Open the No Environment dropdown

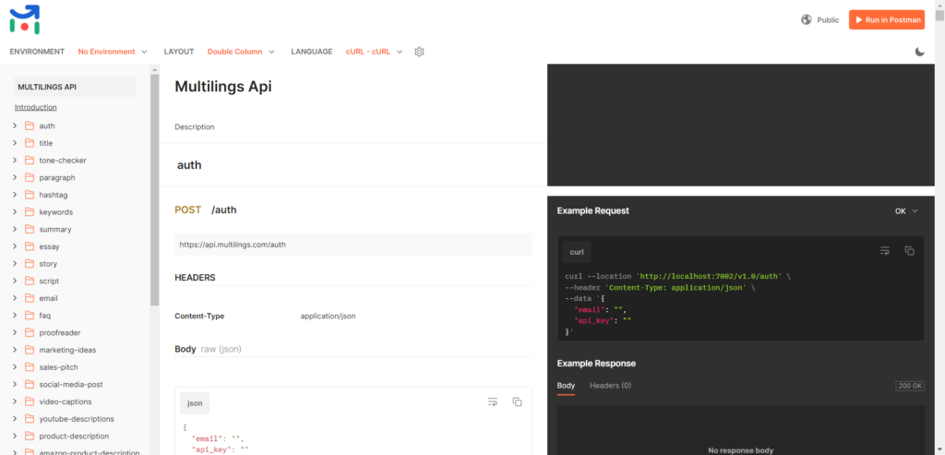pos(113,52)
